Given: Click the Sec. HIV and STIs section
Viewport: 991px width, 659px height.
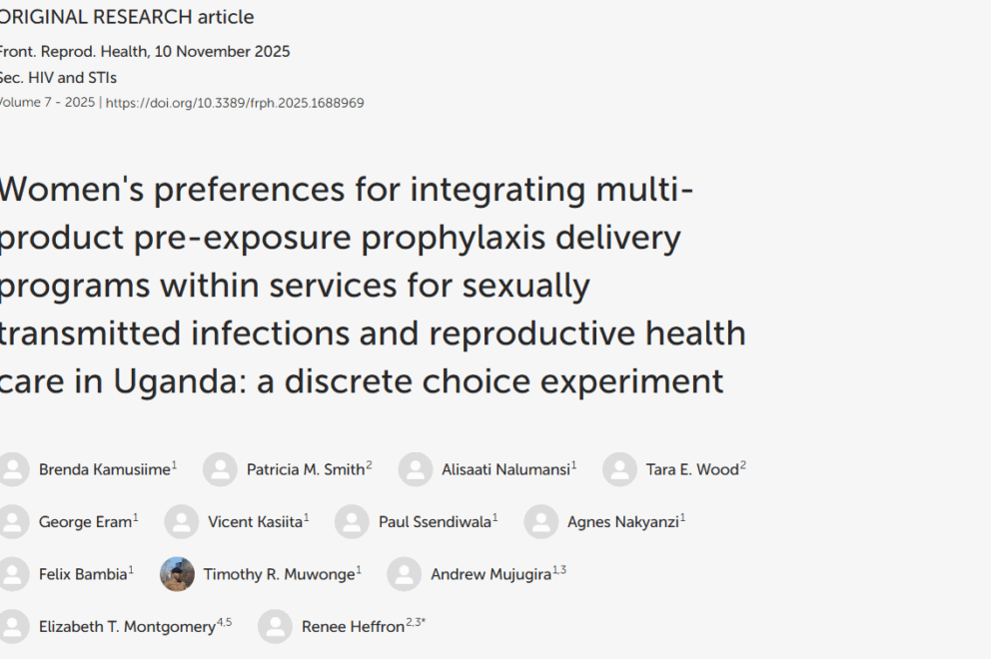Looking at the screenshot, I should [x=58, y=77].
